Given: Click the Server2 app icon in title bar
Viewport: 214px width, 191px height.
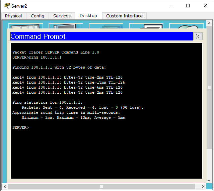Looking at the screenshot, I should click(7, 6).
